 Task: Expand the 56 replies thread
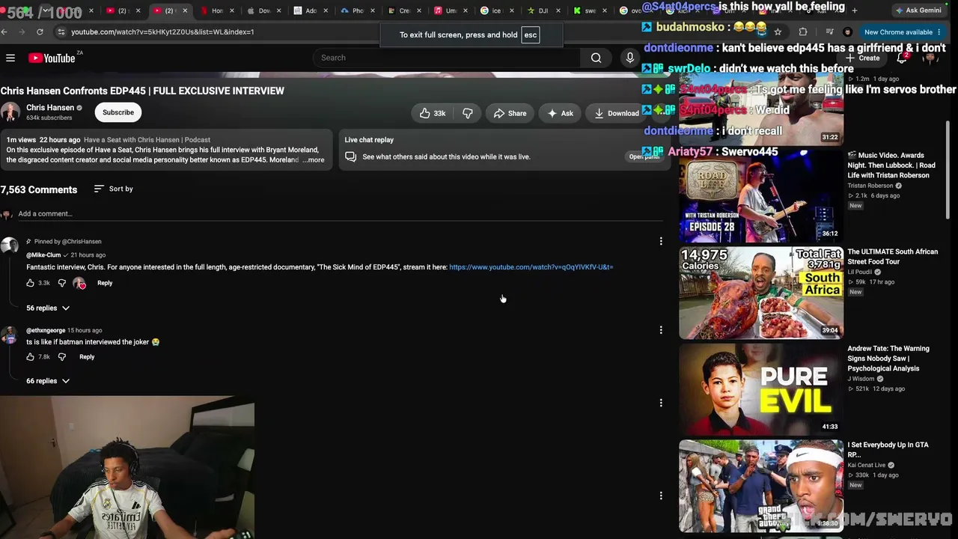[x=48, y=308]
